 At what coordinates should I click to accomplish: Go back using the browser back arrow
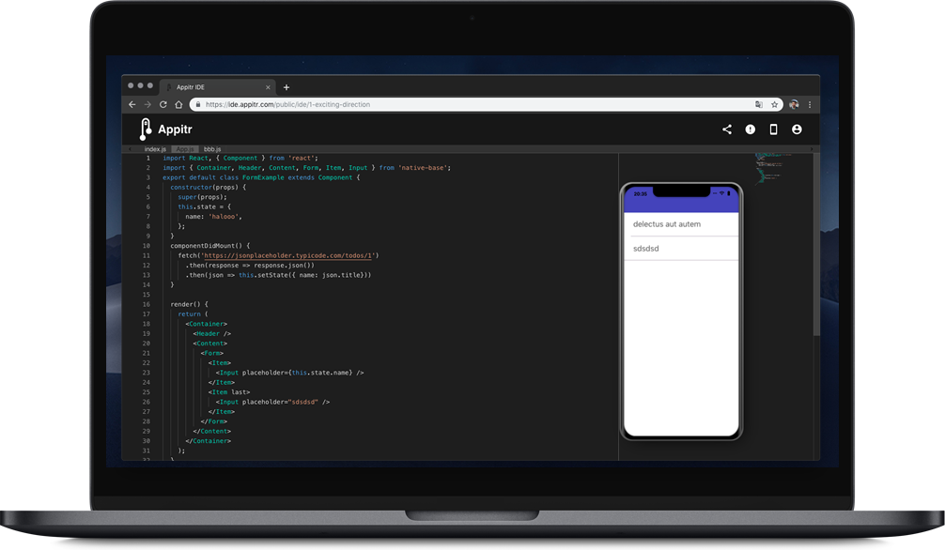tap(132, 104)
